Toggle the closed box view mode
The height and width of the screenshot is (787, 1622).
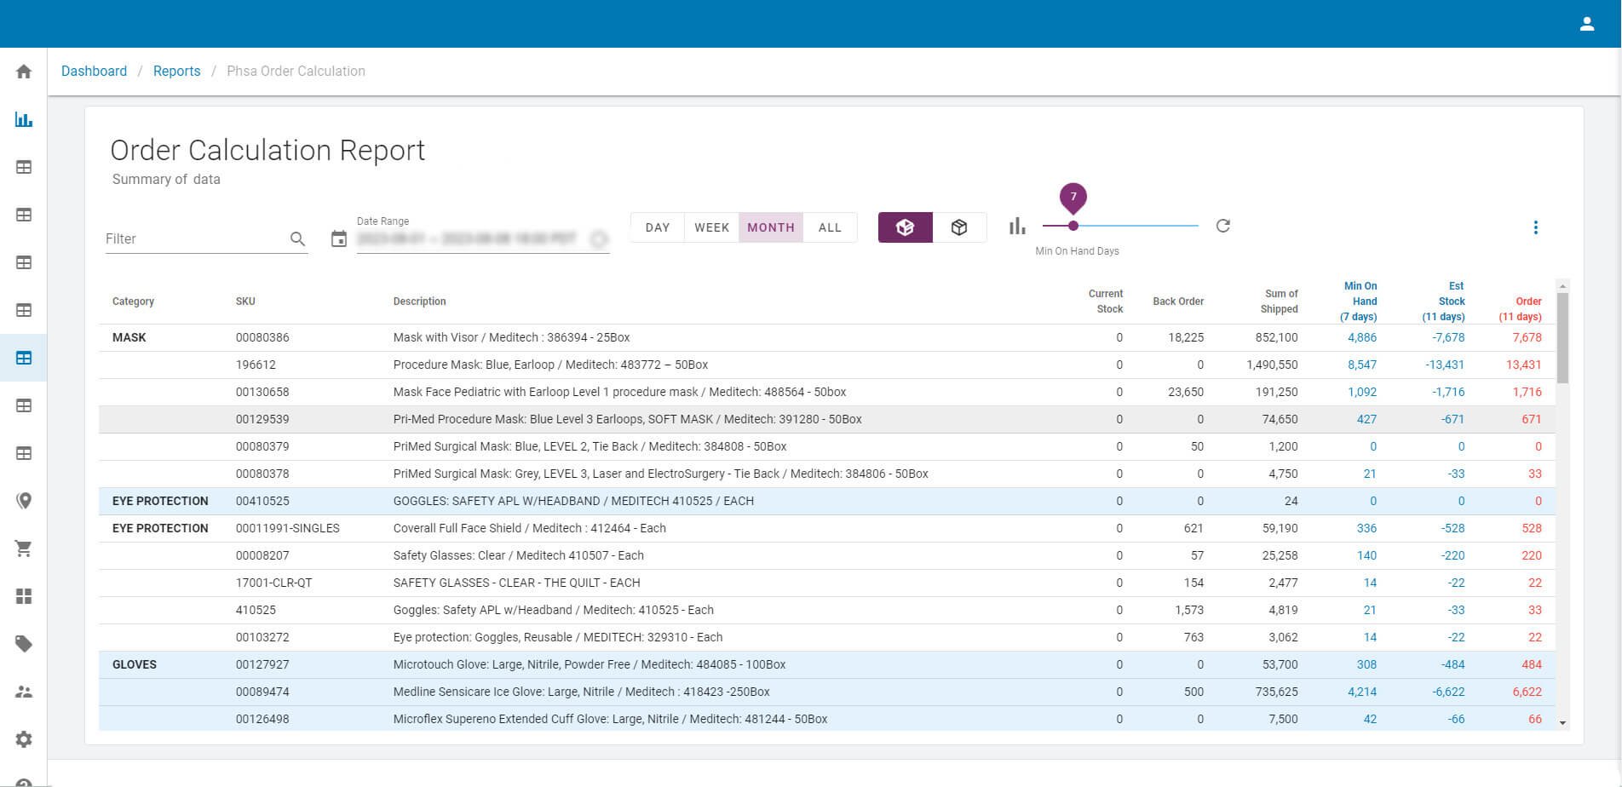pyautogui.click(x=960, y=227)
